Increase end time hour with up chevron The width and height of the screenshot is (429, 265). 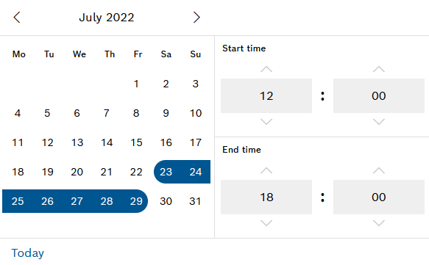pos(266,170)
